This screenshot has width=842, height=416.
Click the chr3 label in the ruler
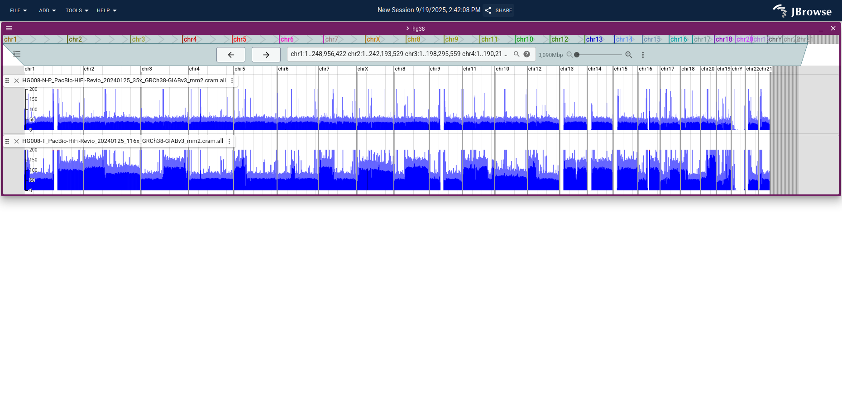click(x=147, y=69)
